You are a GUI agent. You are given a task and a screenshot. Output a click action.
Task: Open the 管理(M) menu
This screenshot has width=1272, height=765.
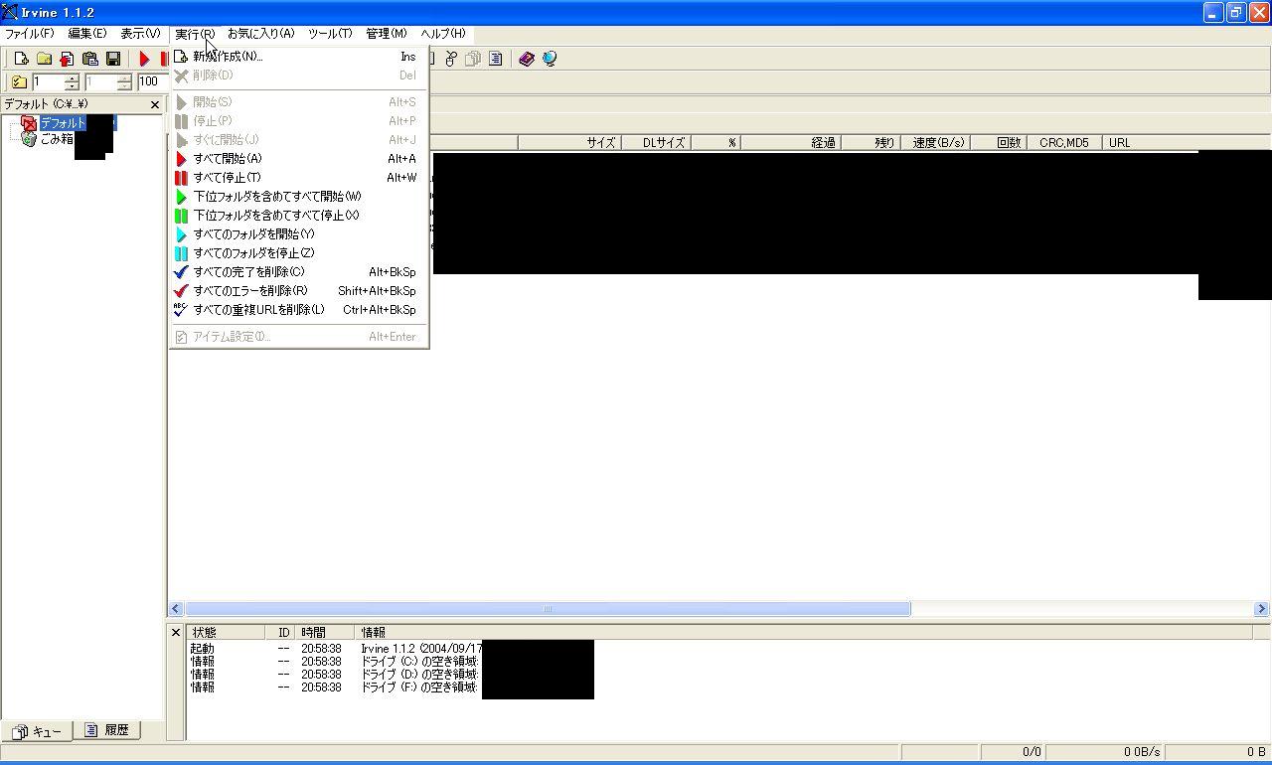pyautogui.click(x=387, y=34)
